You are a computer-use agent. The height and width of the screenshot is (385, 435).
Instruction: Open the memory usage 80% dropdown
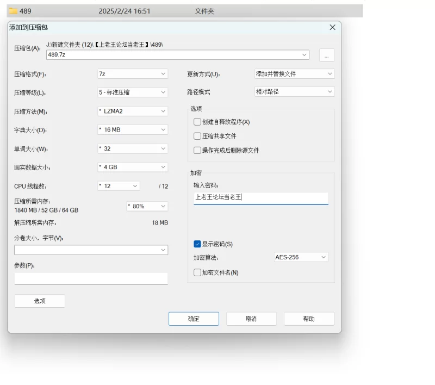(x=147, y=206)
